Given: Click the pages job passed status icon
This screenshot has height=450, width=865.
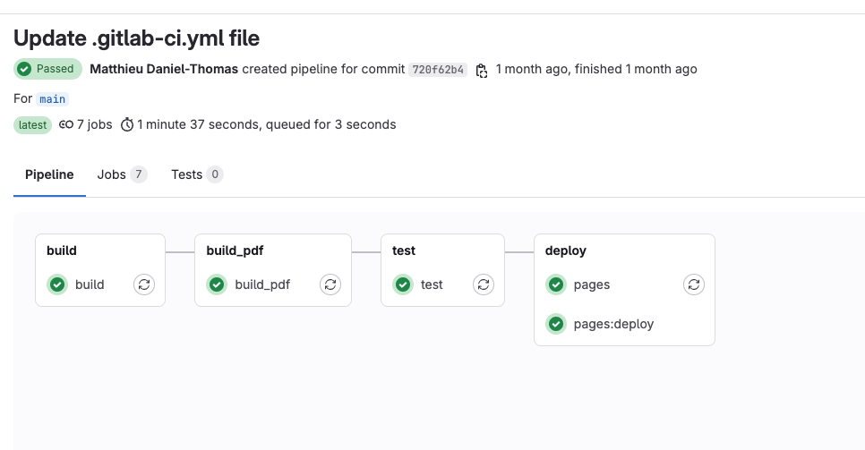Looking at the screenshot, I should (556, 284).
